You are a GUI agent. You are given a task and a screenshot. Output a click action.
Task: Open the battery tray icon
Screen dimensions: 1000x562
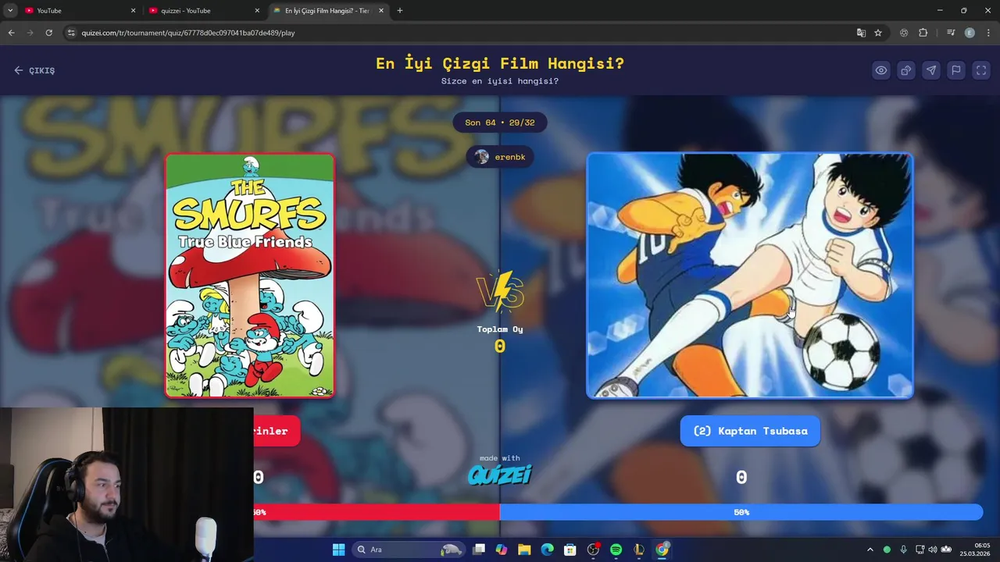click(x=946, y=550)
